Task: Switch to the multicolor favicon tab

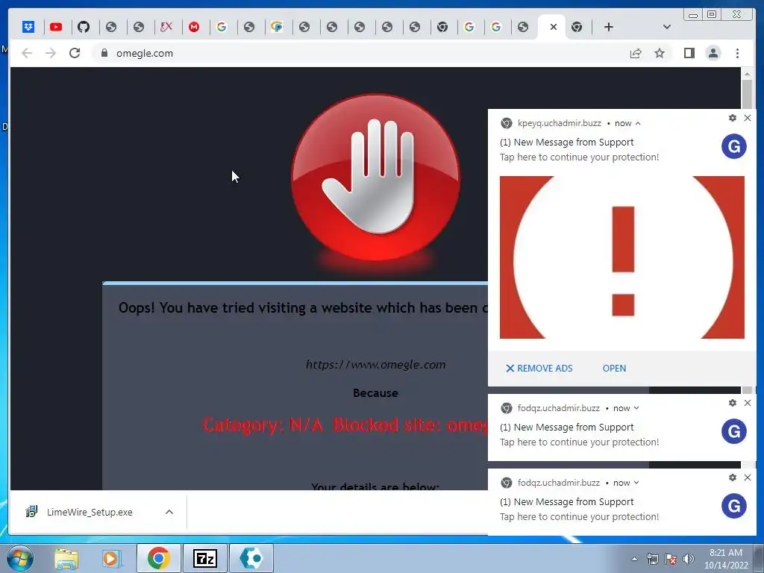Action: point(277,27)
